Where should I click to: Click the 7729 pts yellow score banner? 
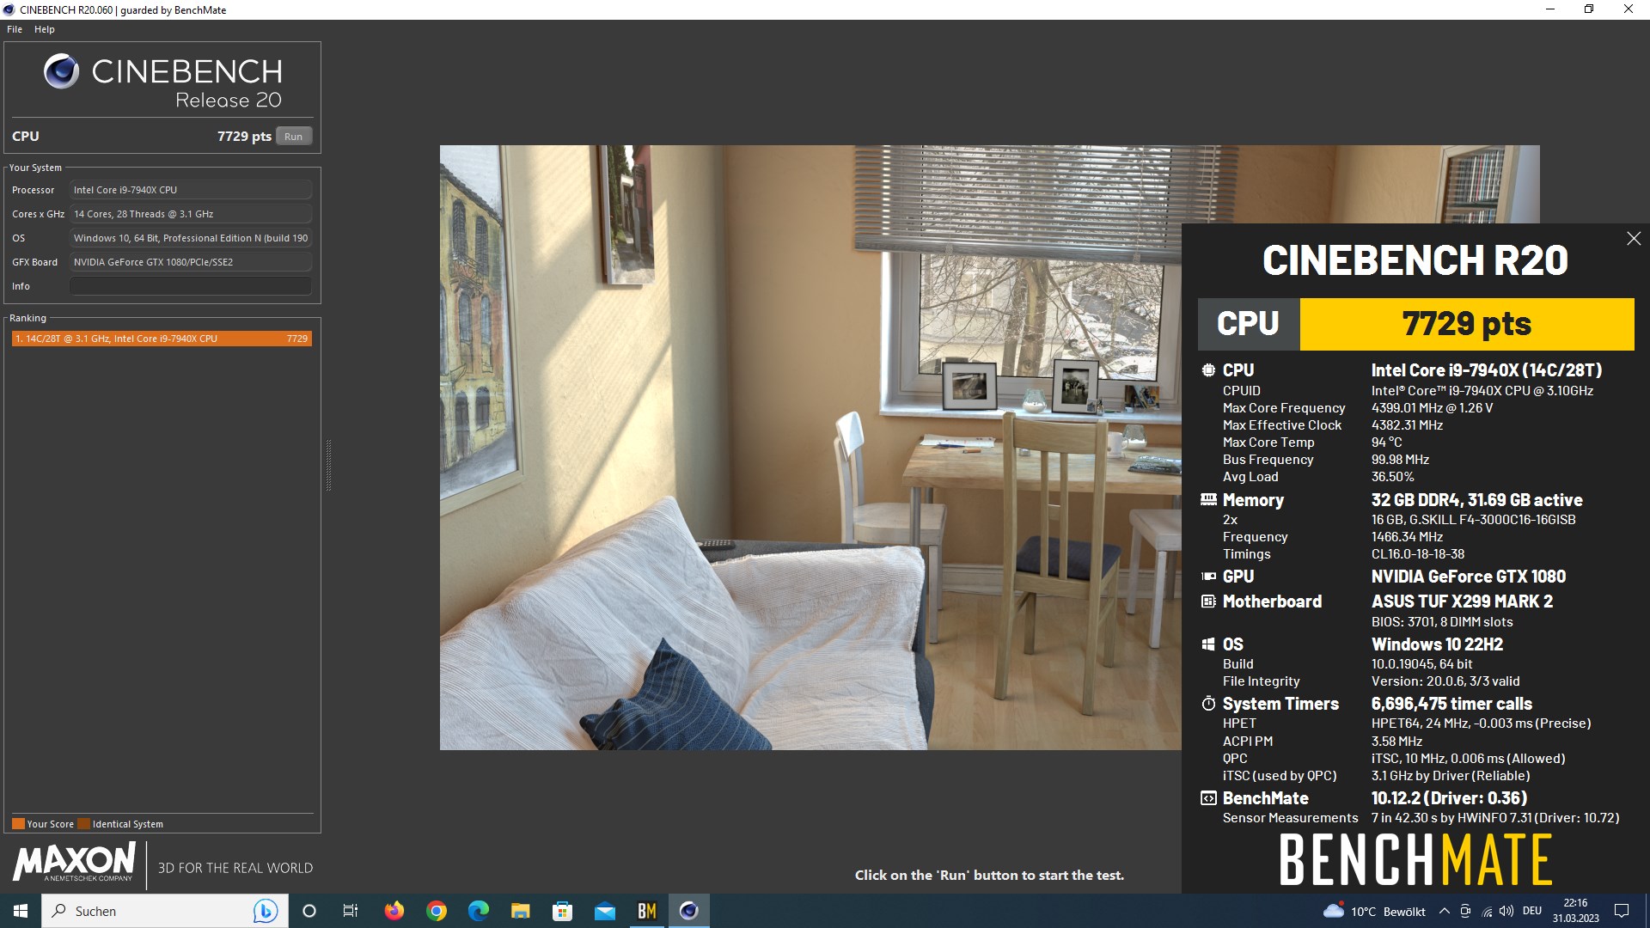(x=1467, y=324)
